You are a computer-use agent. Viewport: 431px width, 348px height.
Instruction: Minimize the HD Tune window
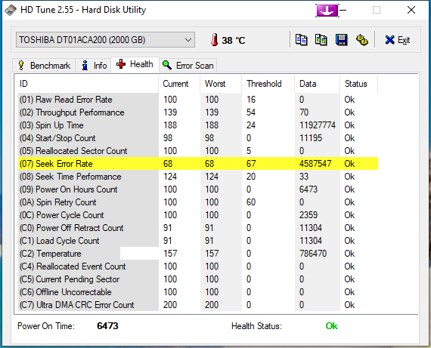343,10
